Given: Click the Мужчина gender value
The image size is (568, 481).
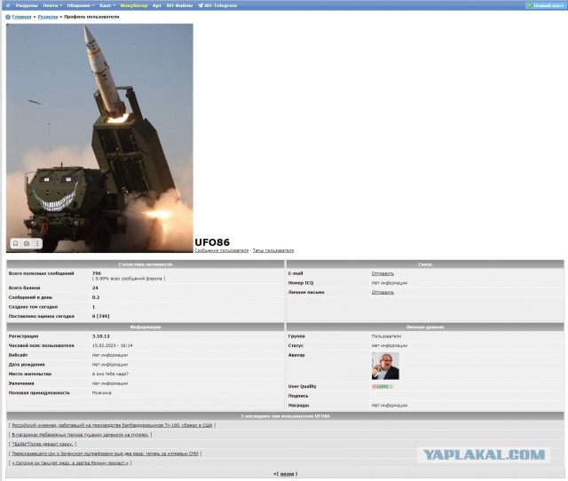Looking at the screenshot, I should coord(101,393).
